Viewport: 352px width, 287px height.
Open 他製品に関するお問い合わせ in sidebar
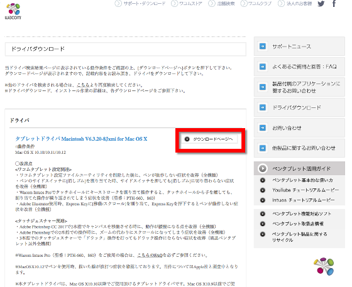point(299,148)
